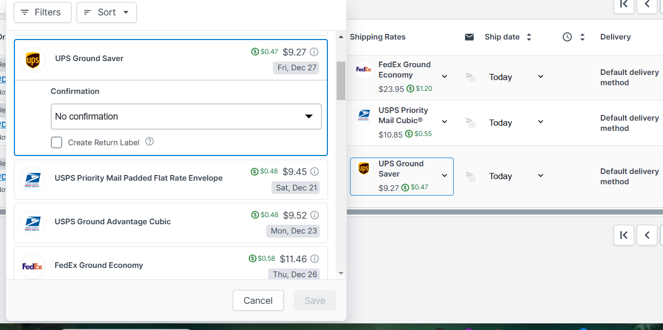Click the UPS logo in the rate list
The image size is (663, 330).
point(33,60)
